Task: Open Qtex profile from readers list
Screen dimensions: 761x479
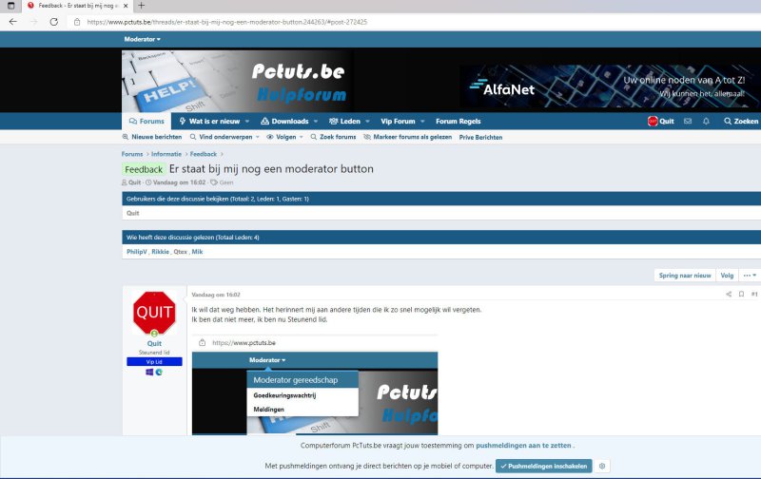Action: click(x=180, y=252)
